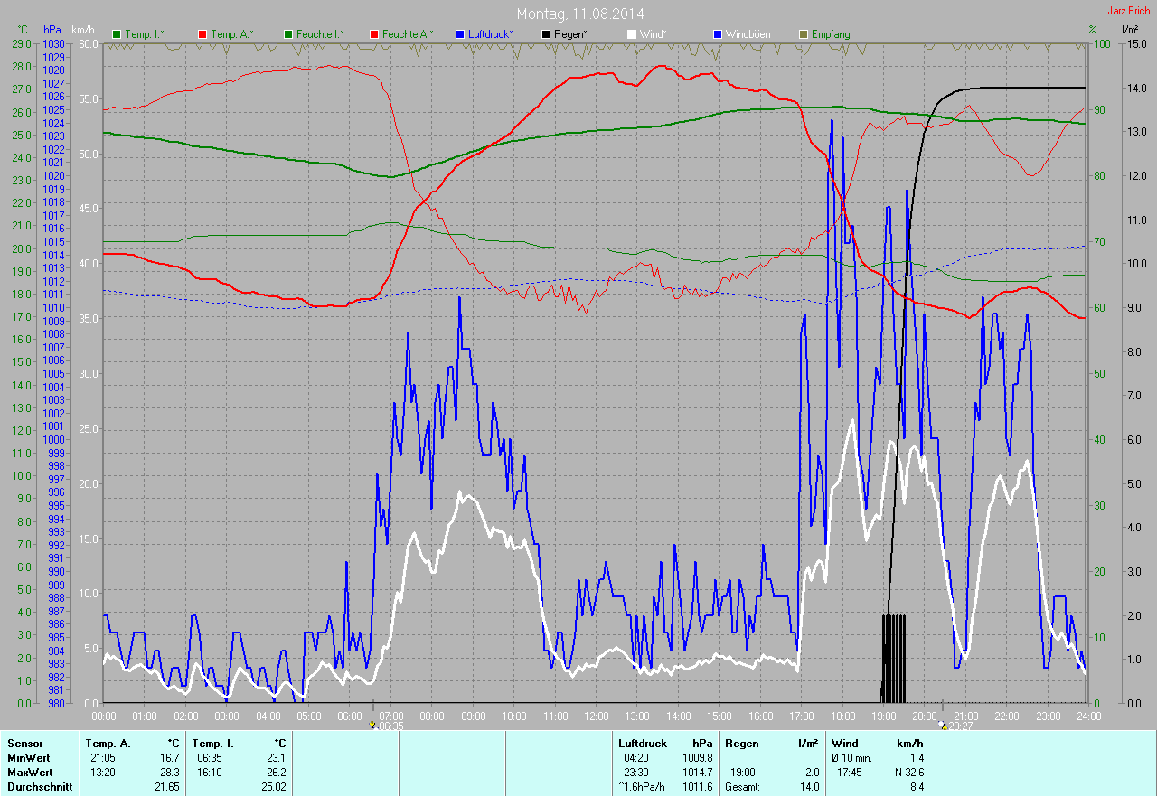The height and width of the screenshot is (796, 1157).
Task: Click the green Temp. I. legend swatch
Action: coord(117,34)
